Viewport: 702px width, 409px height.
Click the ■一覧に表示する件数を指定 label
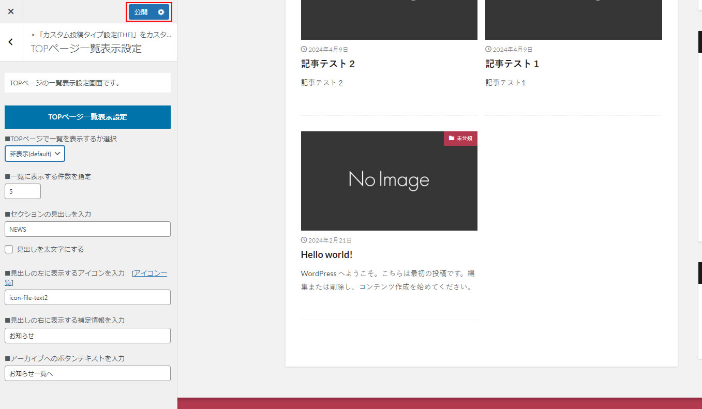[x=48, y=176]
